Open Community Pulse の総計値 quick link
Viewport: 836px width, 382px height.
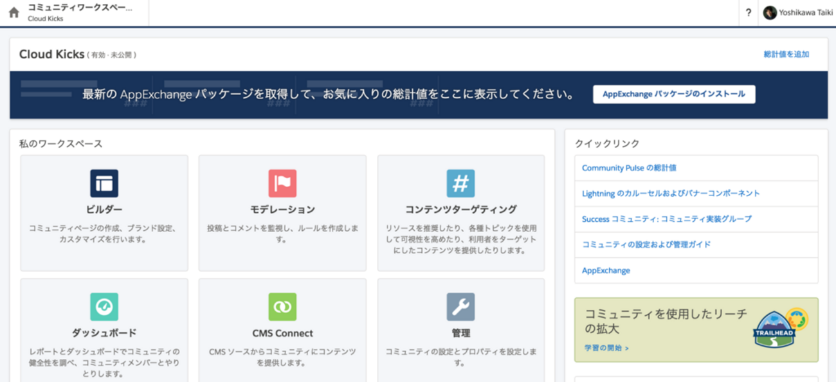point(629,168)
